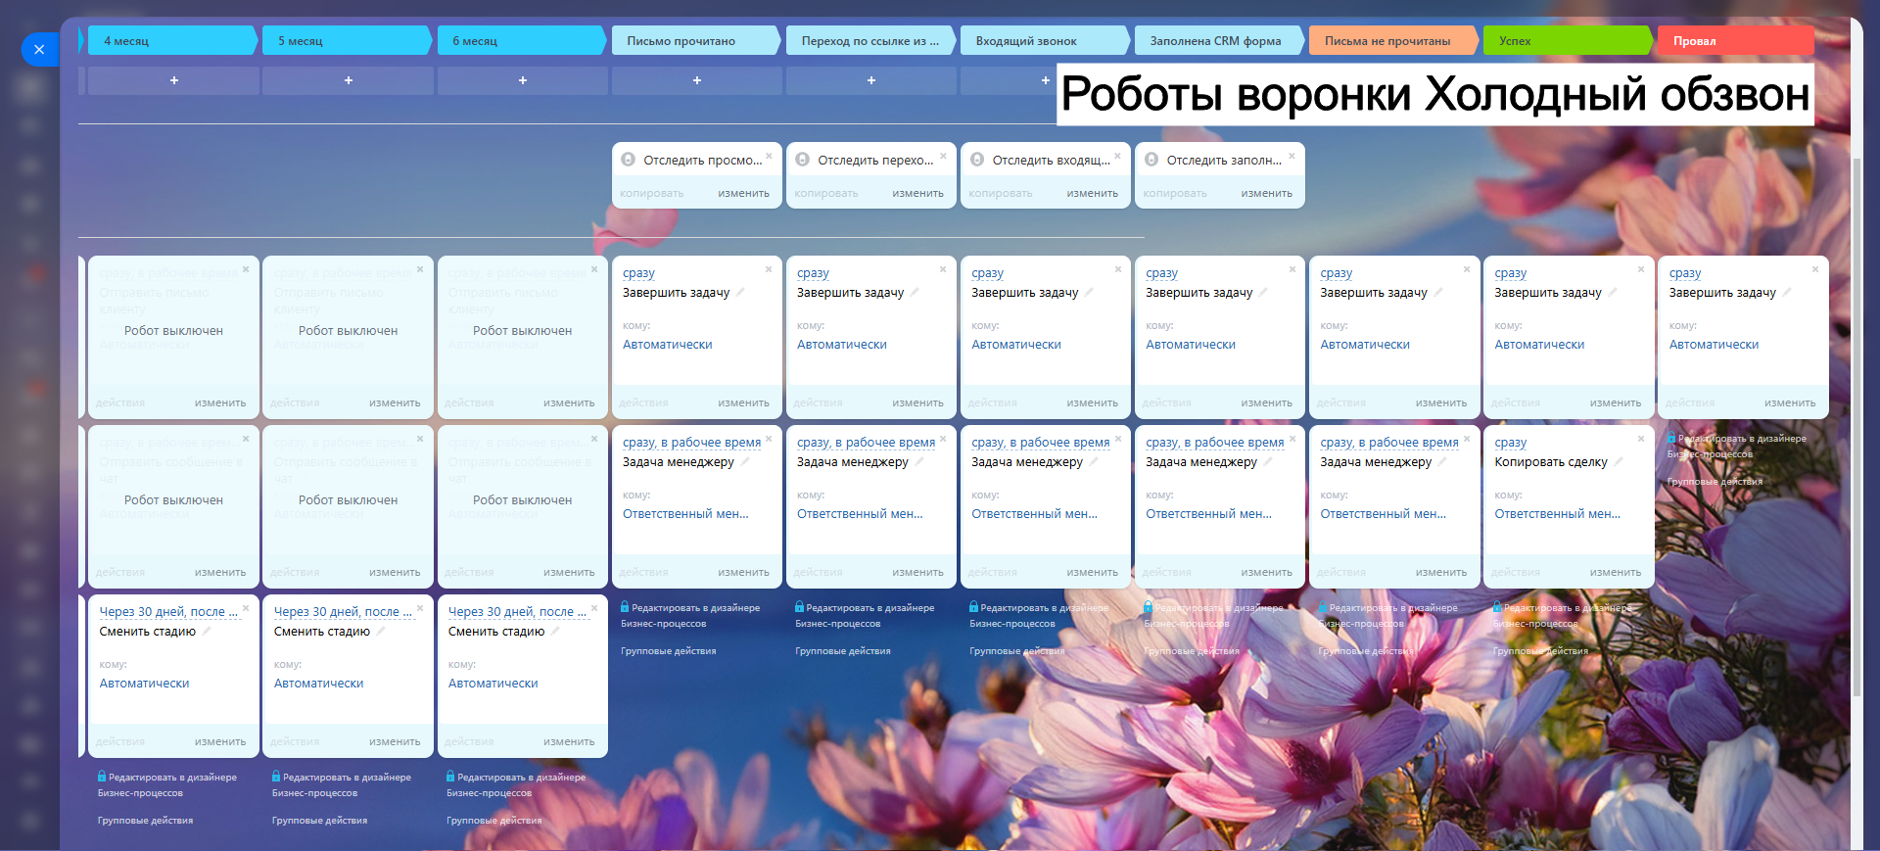The image size is (1880, 851).
Task: Select the "Заполнена CRM форма" stage header
Action: pos(1220,41)
